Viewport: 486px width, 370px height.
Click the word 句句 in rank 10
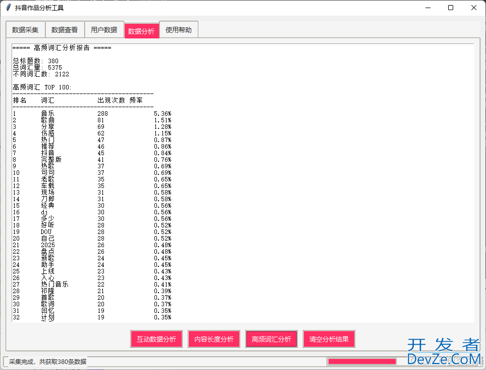48,172
